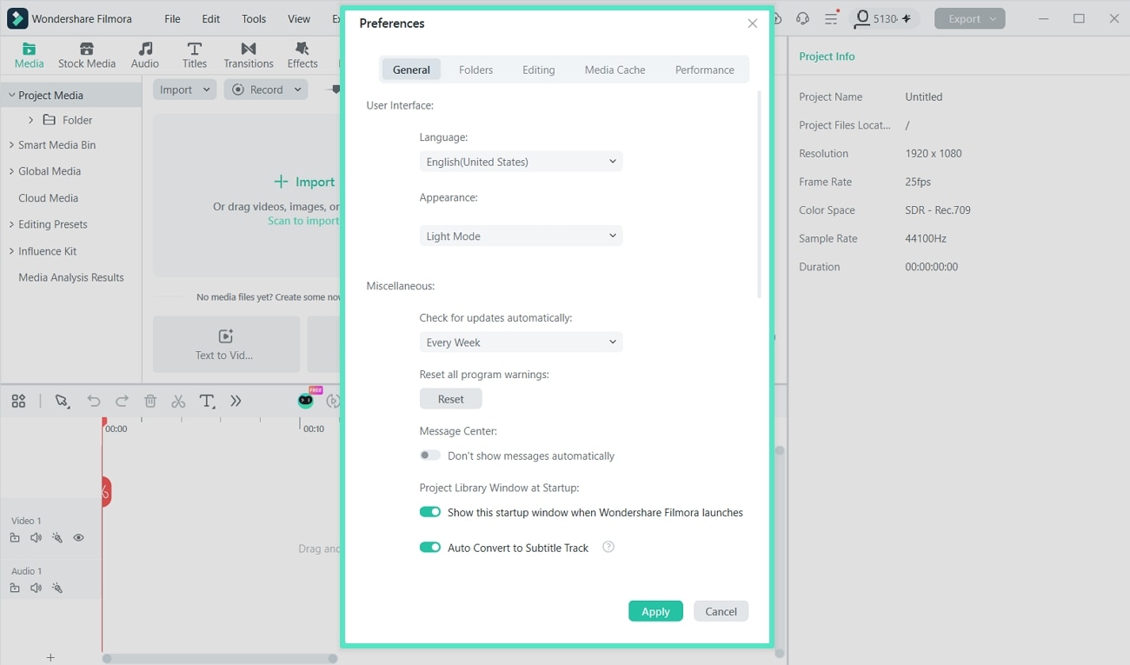This screenshot has width=1130, height=665.
Task: Open the task list icon with red dot
Action: point(831,18)
